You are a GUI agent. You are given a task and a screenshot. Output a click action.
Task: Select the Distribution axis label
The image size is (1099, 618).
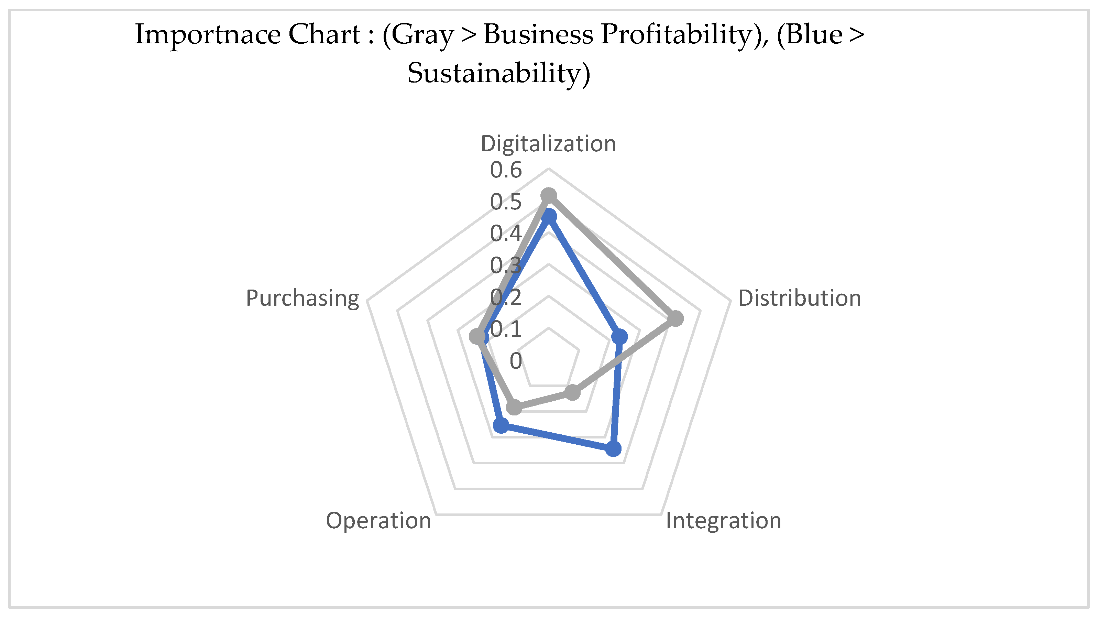click(x=800, y=298)
